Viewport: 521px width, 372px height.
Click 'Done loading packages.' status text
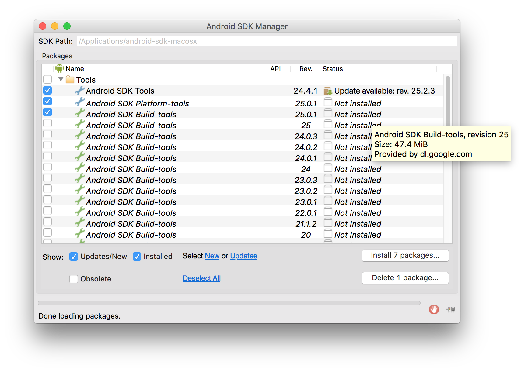coord(79,316)
